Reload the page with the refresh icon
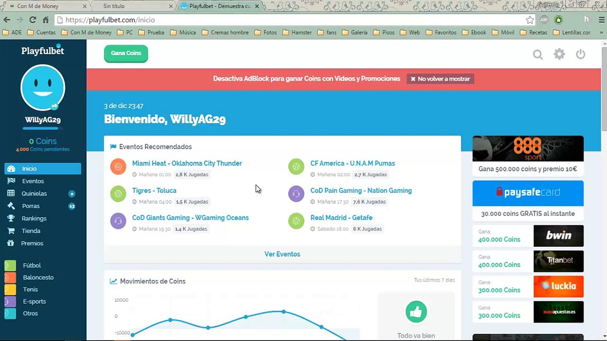607x341 pixels. pyautogui.click(x=33, y=20)
